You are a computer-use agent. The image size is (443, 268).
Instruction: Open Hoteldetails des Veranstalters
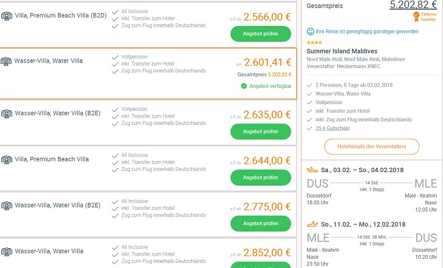[x=372, y=147]
